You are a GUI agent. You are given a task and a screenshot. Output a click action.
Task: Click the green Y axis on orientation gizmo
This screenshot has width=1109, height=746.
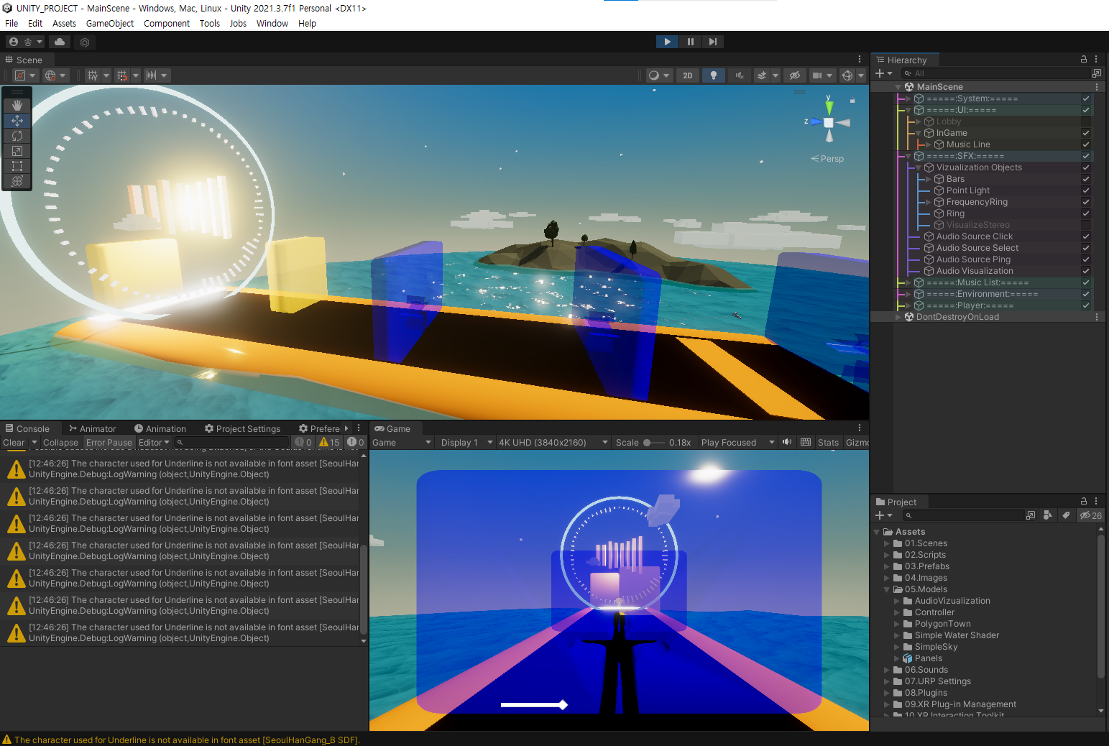click(829, 106)
